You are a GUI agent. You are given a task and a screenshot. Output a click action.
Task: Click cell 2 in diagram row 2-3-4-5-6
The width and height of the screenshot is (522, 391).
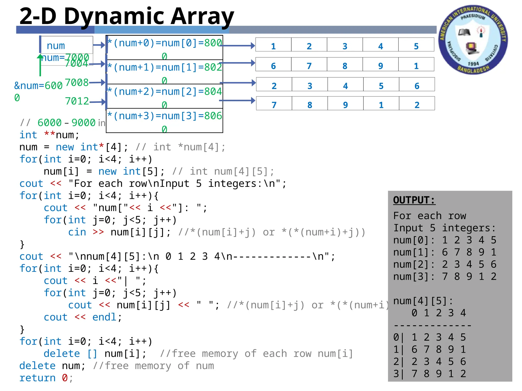(274, 84)
